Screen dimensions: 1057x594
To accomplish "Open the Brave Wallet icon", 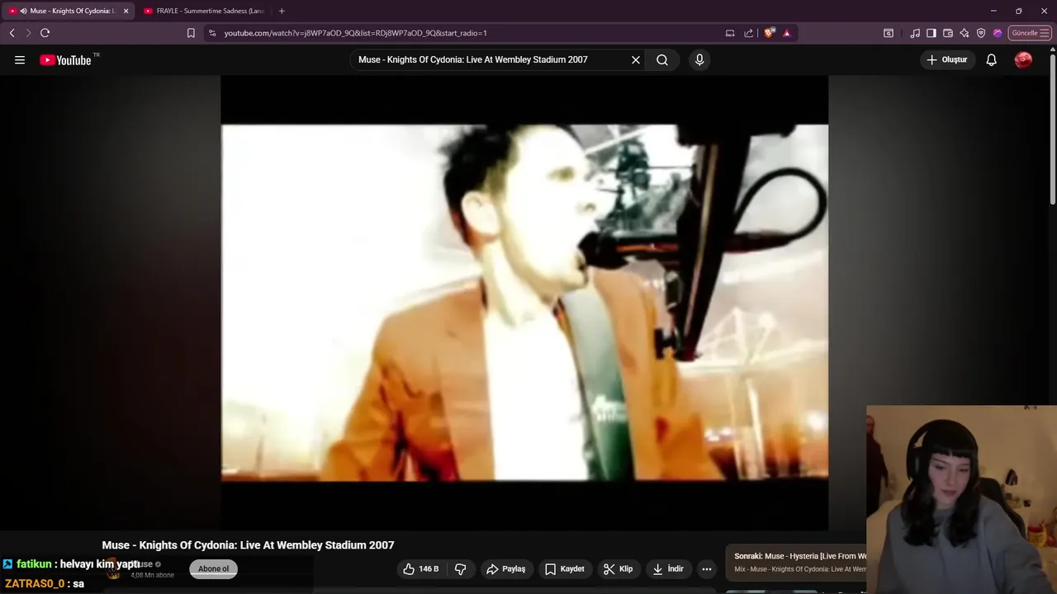I will pyautogui.click(x=948, y=33).
